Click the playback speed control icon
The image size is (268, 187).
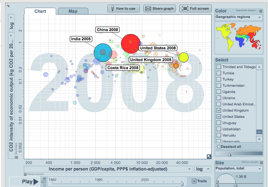click(44, 181)
